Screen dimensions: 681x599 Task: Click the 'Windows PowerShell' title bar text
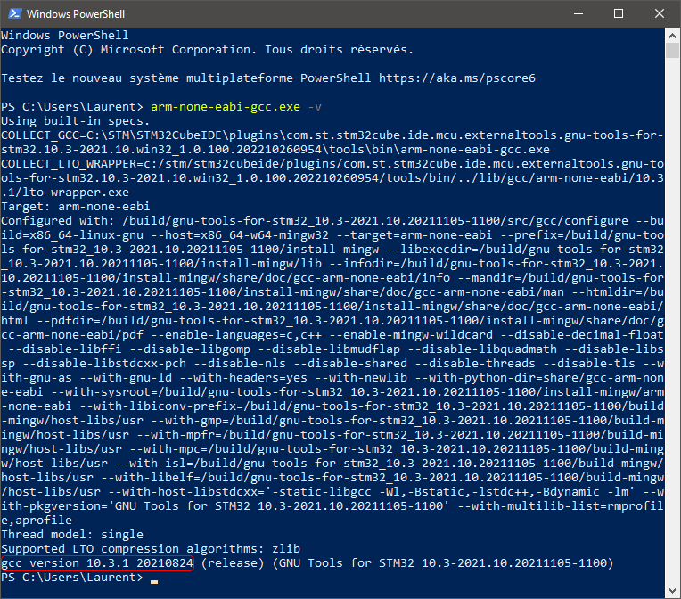(x=76, y=14)
